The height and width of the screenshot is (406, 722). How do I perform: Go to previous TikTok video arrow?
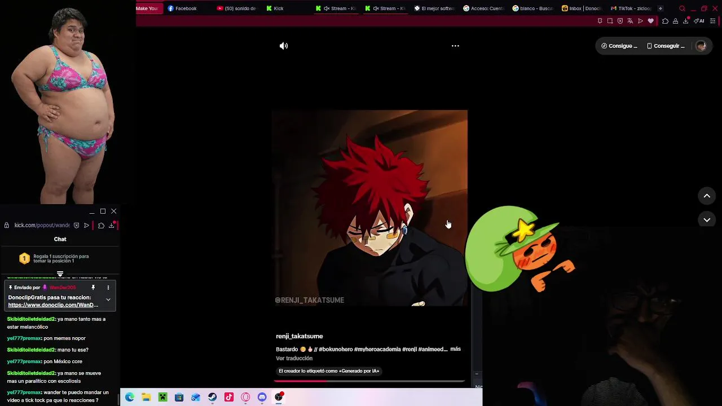[707, 196]
